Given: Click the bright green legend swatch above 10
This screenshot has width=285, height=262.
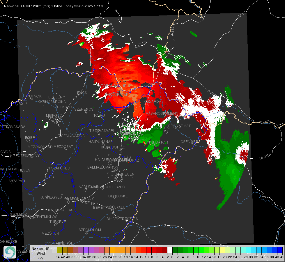Looking at the screenshot, I should point(201,250).
